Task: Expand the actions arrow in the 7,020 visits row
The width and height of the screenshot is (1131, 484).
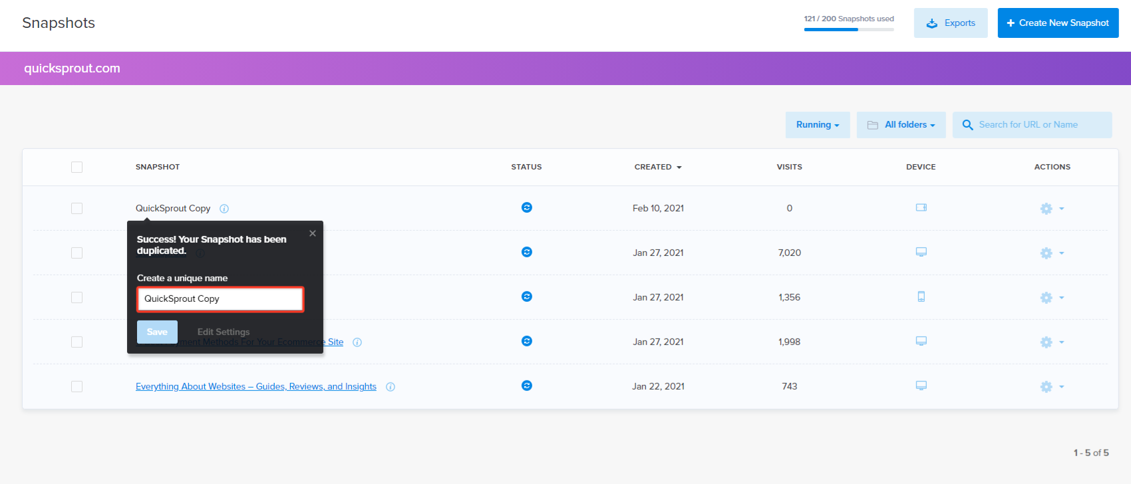Action: point(1062,253)
